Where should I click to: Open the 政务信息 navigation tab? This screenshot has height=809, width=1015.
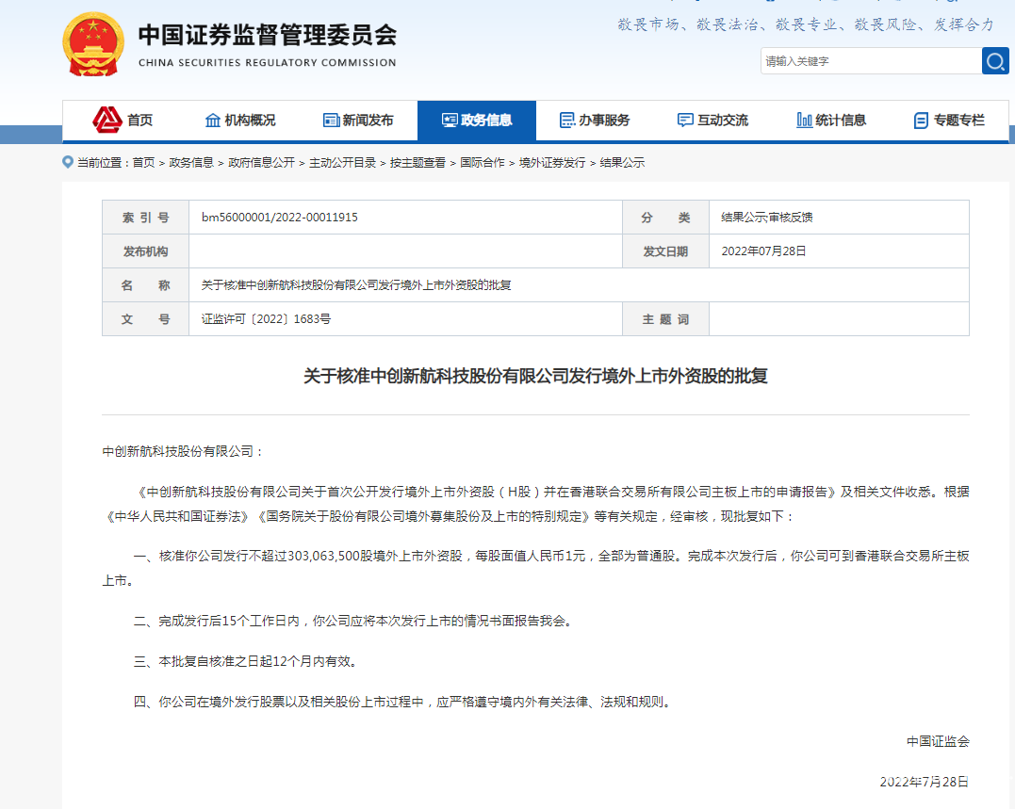[x=477, y=121]
